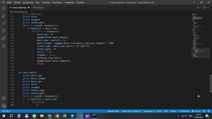This screenshot has width=212, height=119.
Task: Select interpreter 3.10.4 64-bit
Action: 184,111
